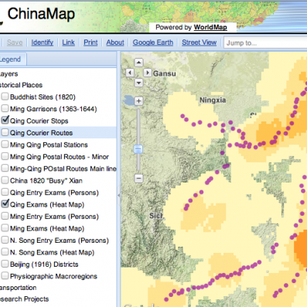Click the Gansu label on the map

(x=165, y=73)
